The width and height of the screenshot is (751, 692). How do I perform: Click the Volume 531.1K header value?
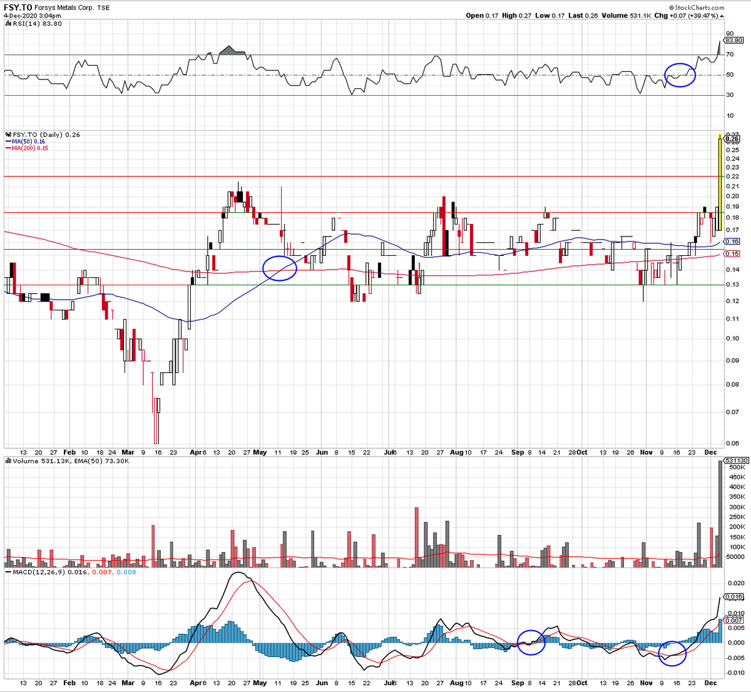pyautogui.click(x=626, y=16)
